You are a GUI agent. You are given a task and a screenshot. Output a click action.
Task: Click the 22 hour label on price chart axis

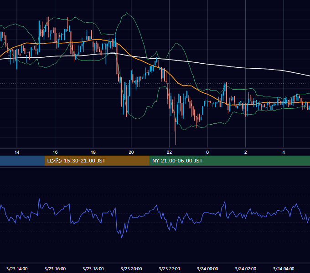169,152
